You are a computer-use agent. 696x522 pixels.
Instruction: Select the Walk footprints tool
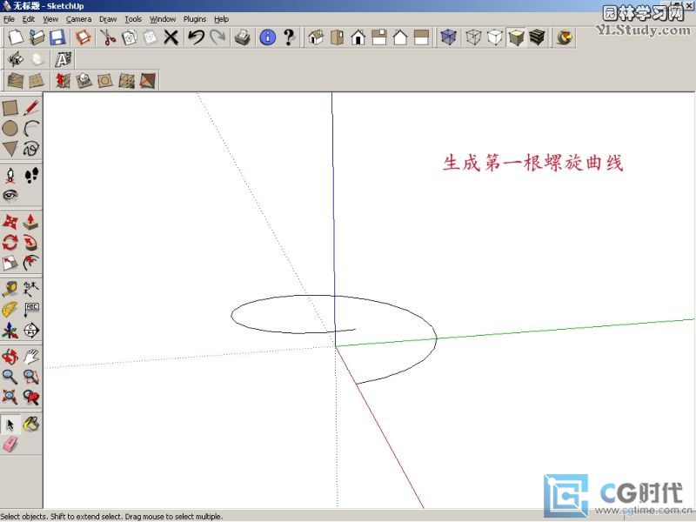click(x=31, y=176)
